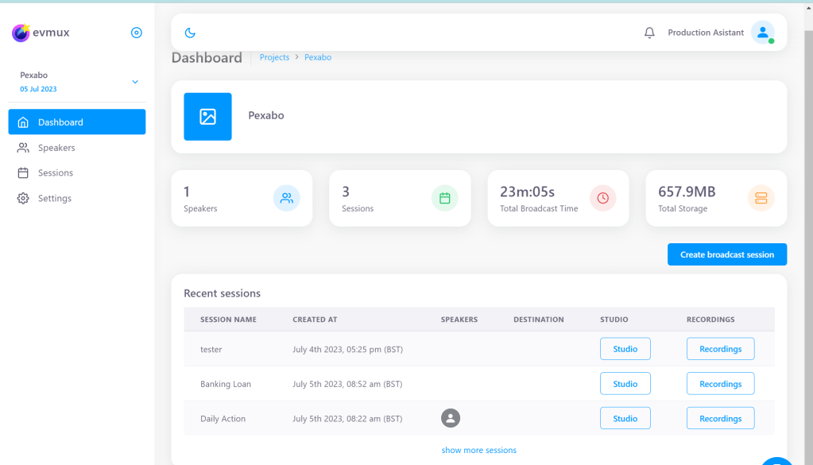Open Studio for the tester session

coord(625,349)
